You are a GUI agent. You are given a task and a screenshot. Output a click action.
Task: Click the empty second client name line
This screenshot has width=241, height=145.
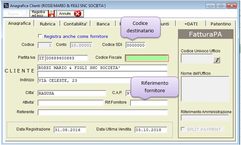pyautogui.click(x=102, y=74)
